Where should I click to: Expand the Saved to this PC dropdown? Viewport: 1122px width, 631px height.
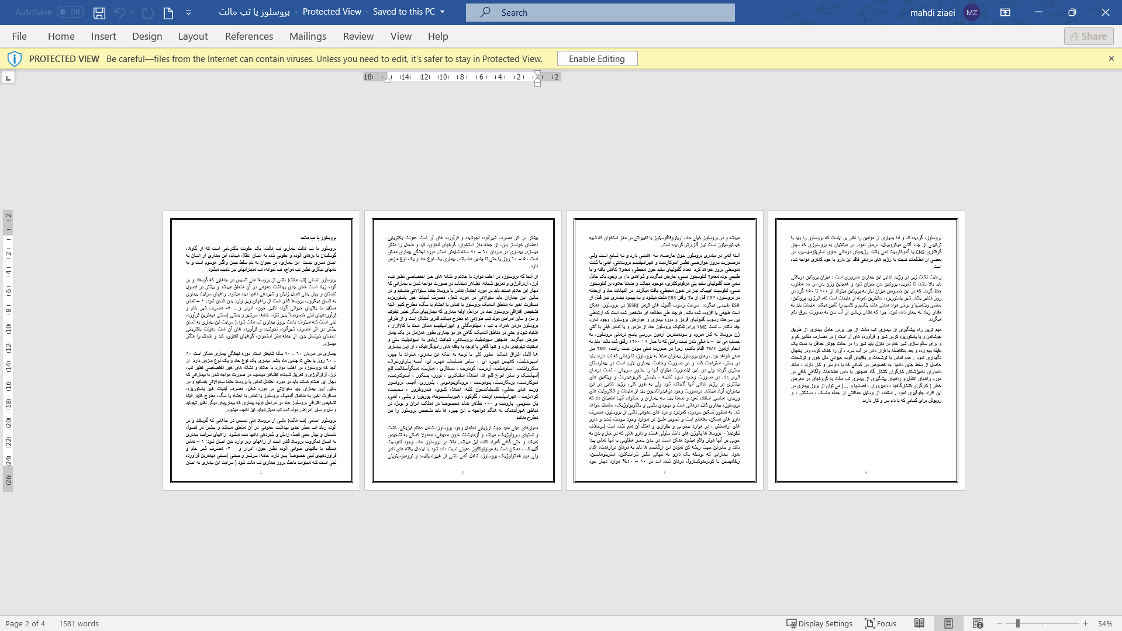click(442, 12)
